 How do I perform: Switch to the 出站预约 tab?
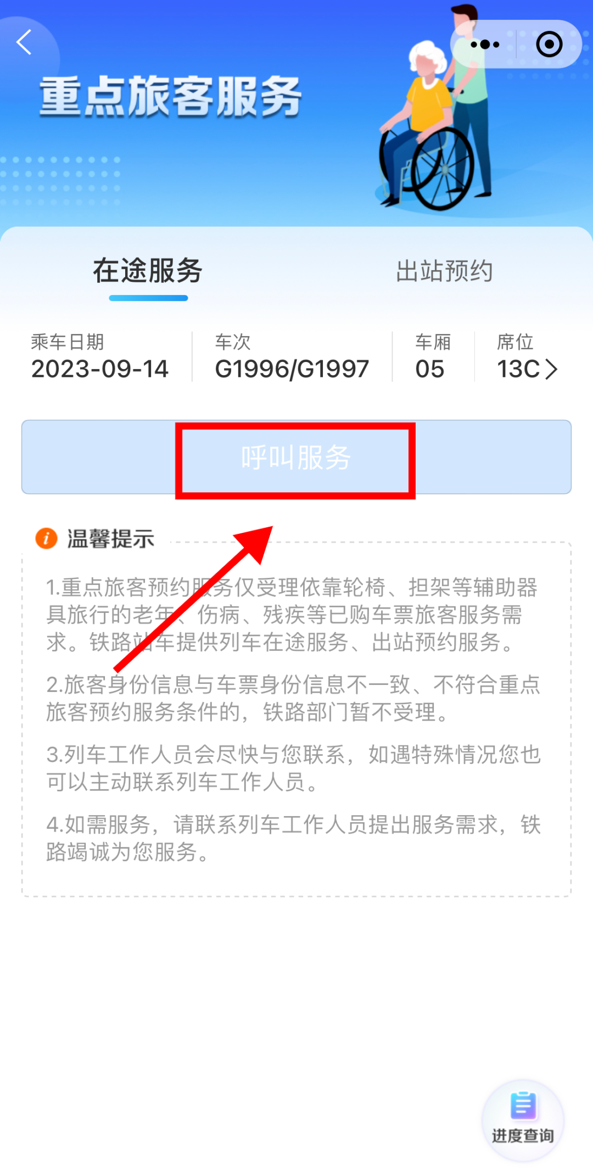[x=444, y=271]
